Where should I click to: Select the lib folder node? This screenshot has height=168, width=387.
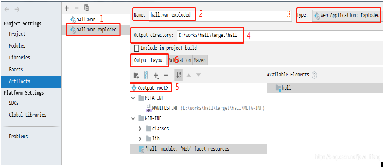[152, 139]
